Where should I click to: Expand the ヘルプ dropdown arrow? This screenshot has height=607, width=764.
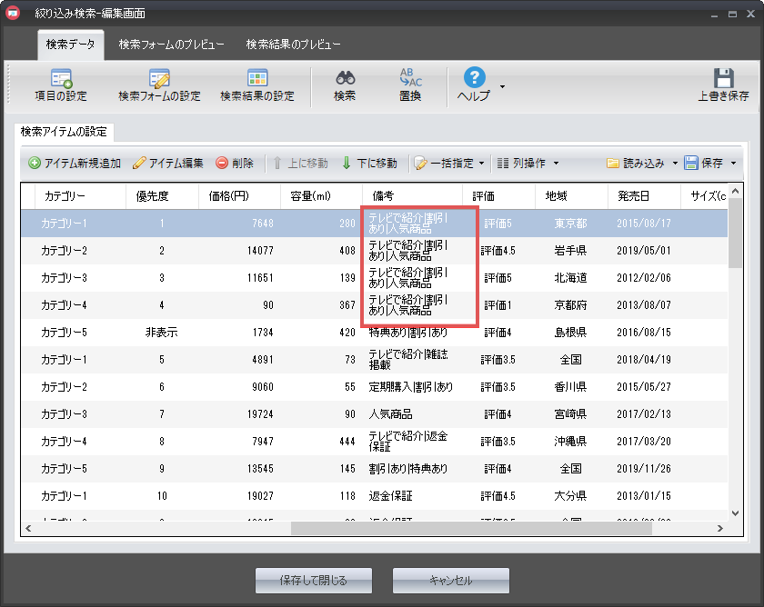coord(502,87)
